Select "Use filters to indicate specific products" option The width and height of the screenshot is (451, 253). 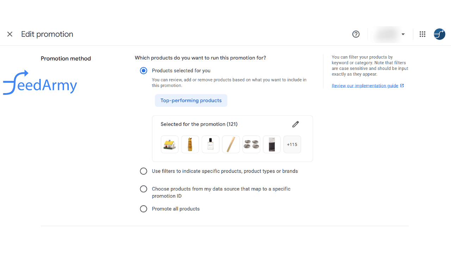pos(143,171)
